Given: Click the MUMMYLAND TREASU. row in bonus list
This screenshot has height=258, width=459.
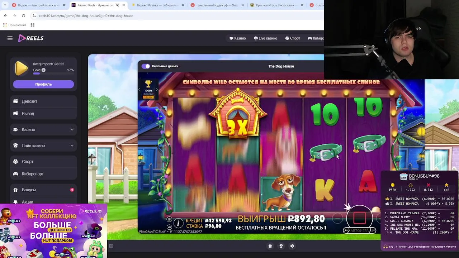Looking at the screenshot, I should pos(420,213).
